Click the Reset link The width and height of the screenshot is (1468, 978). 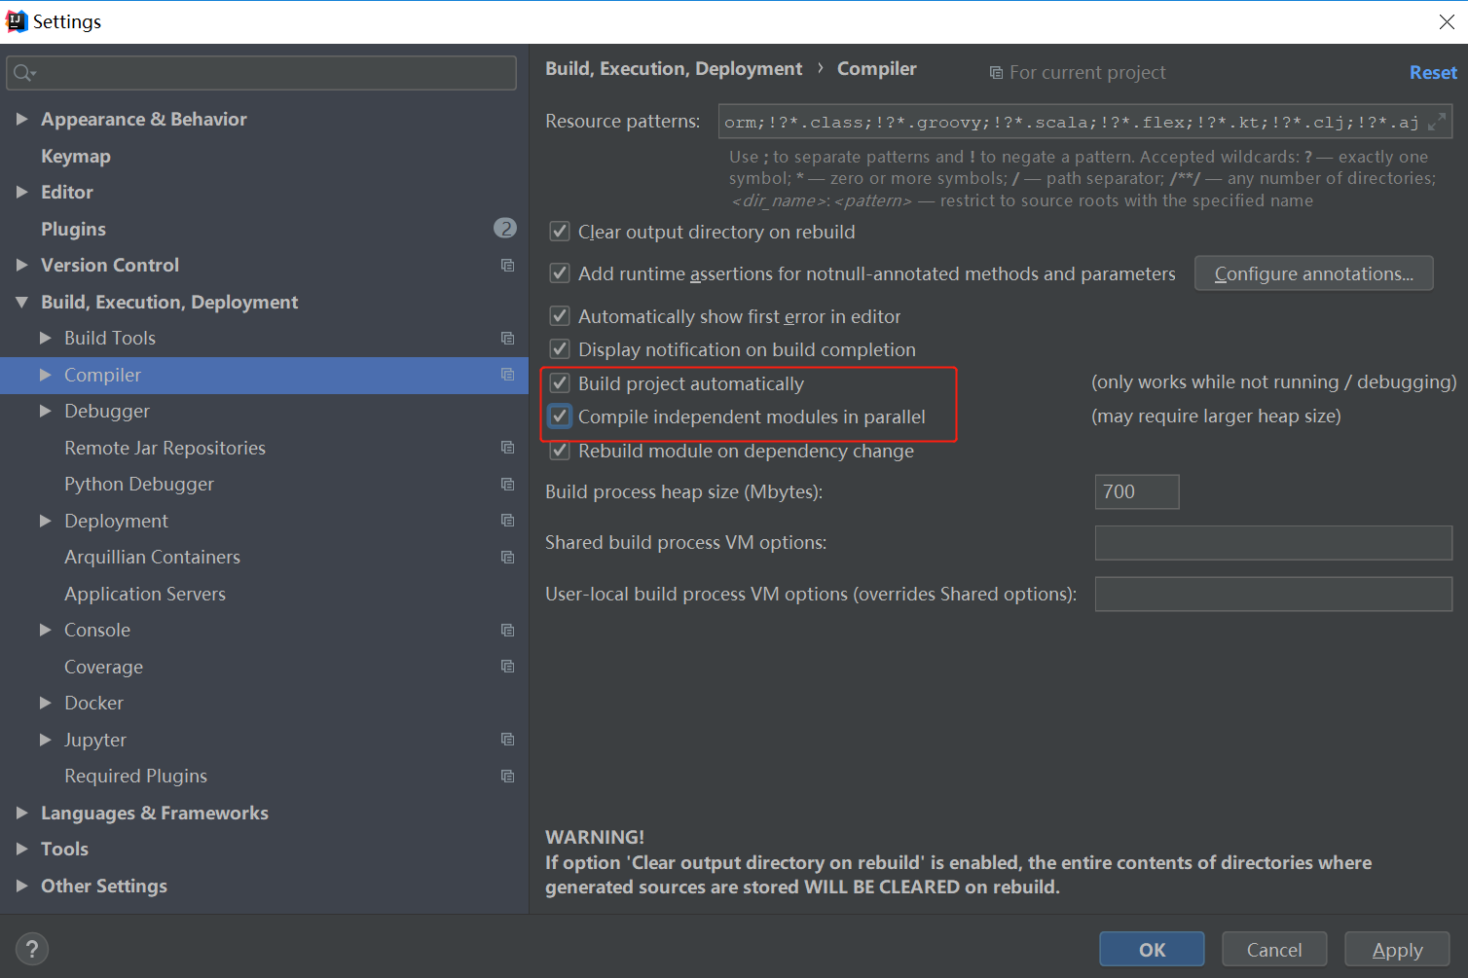[1433, 72]
